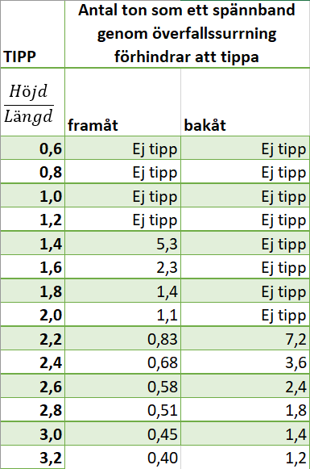Select the 2,6 ratio cell
The height and width of the screenshot is (469, 310).
pyautogui.click(x=32, y=386)
